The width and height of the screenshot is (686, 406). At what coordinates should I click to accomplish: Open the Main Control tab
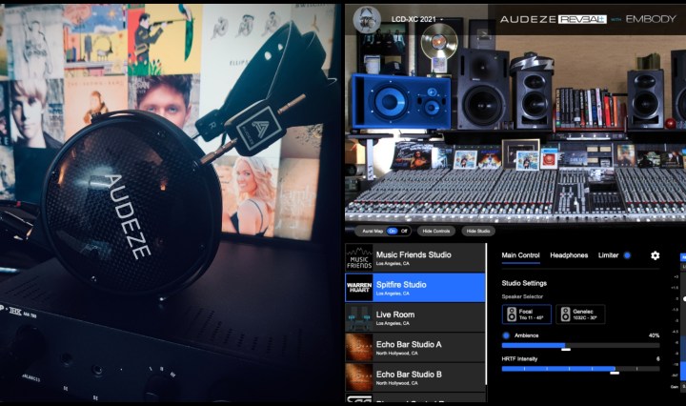coord(520,255)
